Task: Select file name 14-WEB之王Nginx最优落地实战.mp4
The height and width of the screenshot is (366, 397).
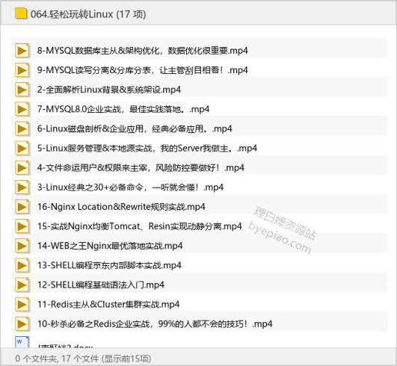Action: click(x=110, y=246)
